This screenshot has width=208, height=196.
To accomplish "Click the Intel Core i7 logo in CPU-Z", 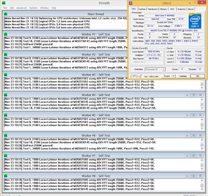I will coord(195,21).
